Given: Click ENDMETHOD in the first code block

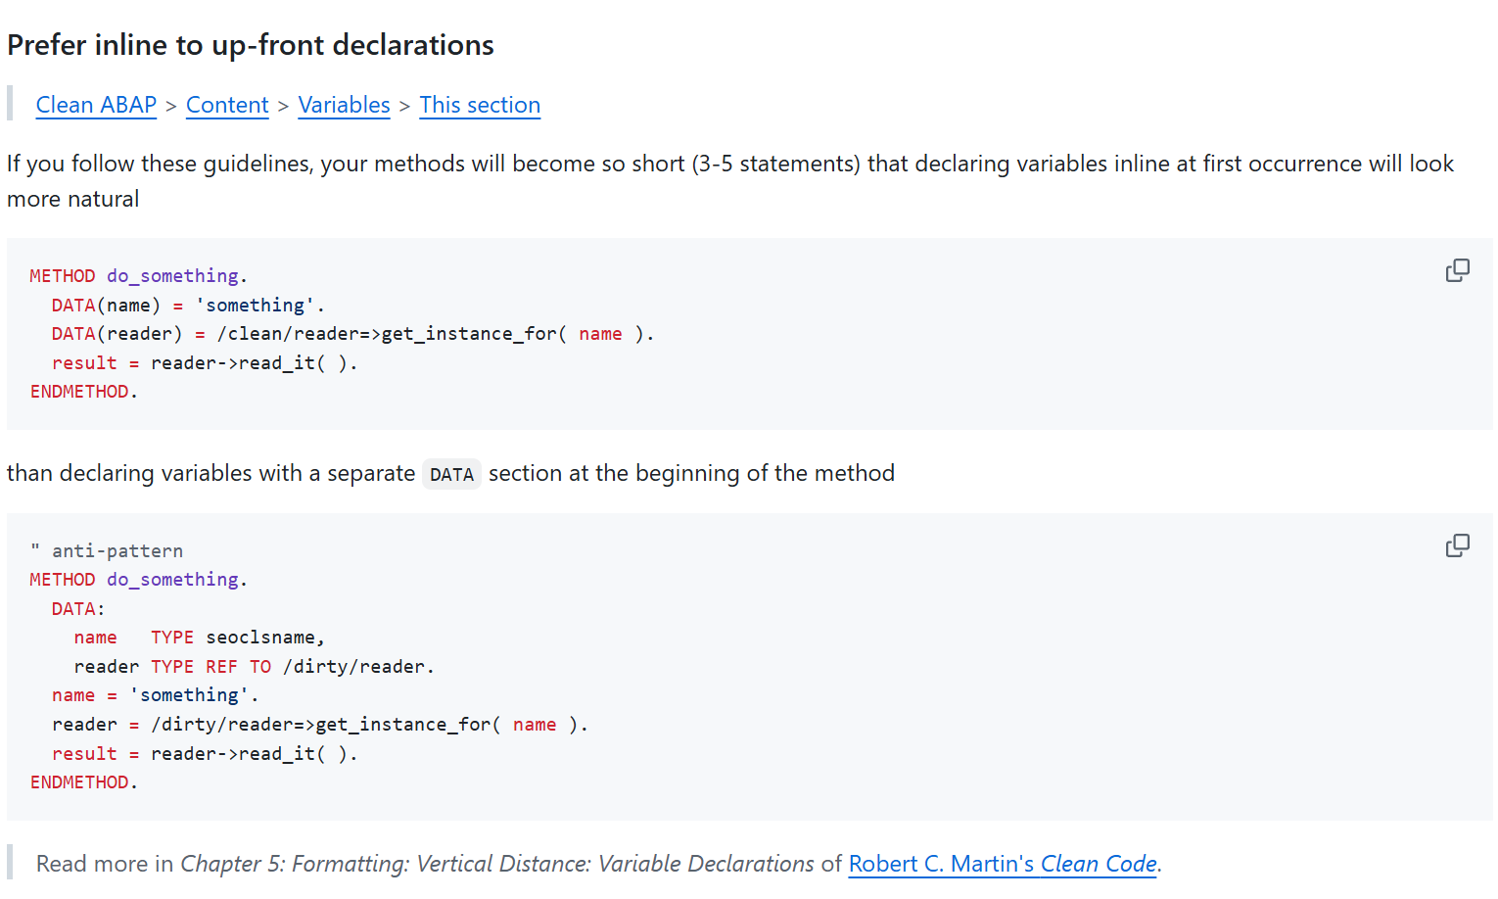Looking at the screenshot, I should click(83, 392).
